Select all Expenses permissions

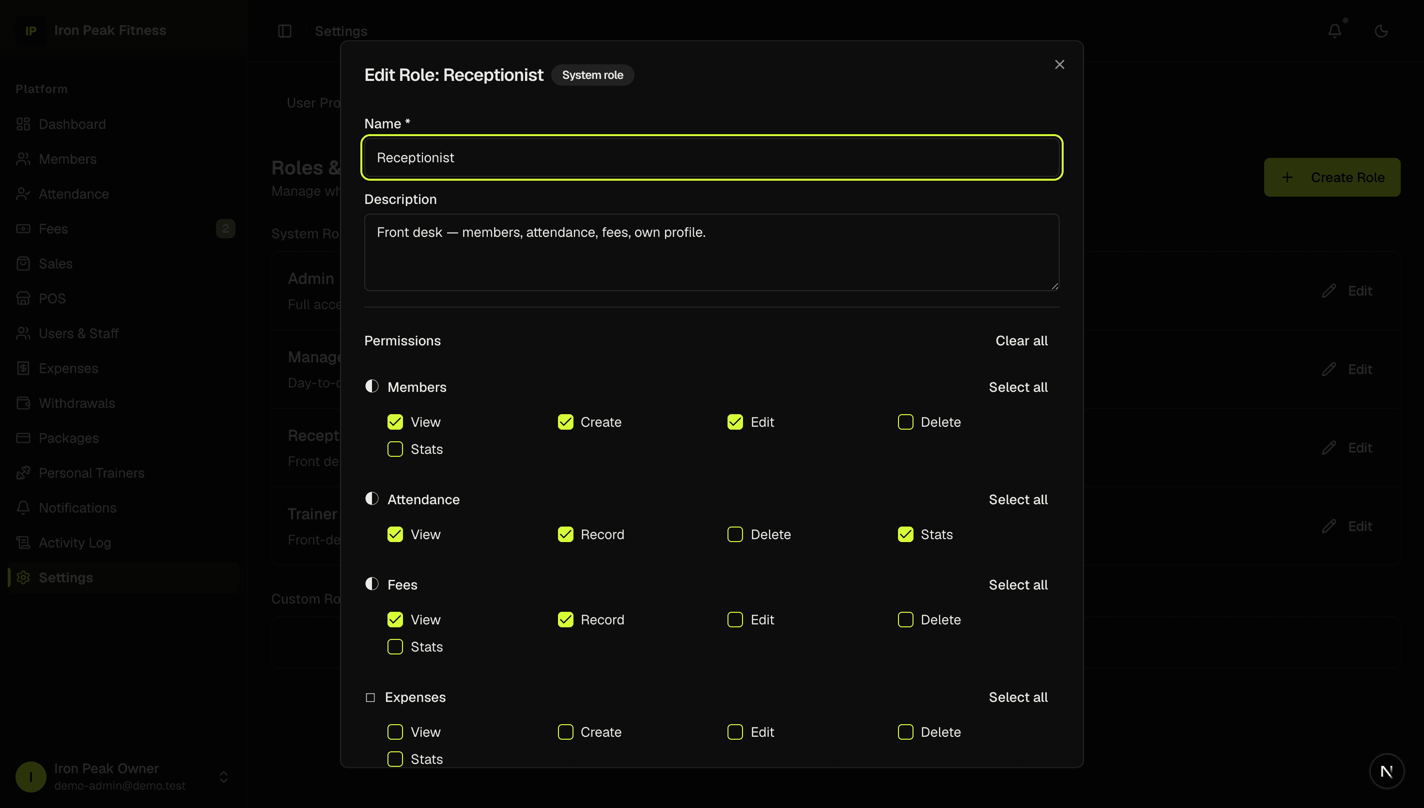(1018, 698)
